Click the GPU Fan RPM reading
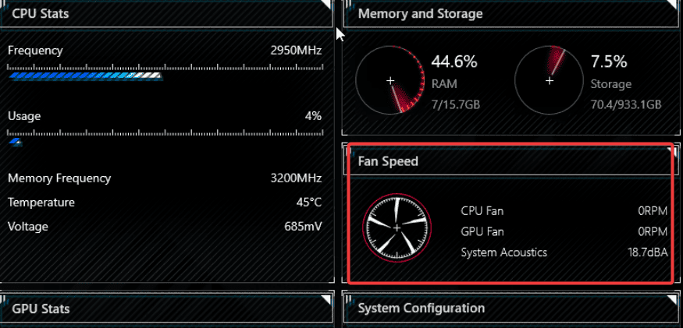The height and width of the screenshot is (328, 683). click(653, 231)
